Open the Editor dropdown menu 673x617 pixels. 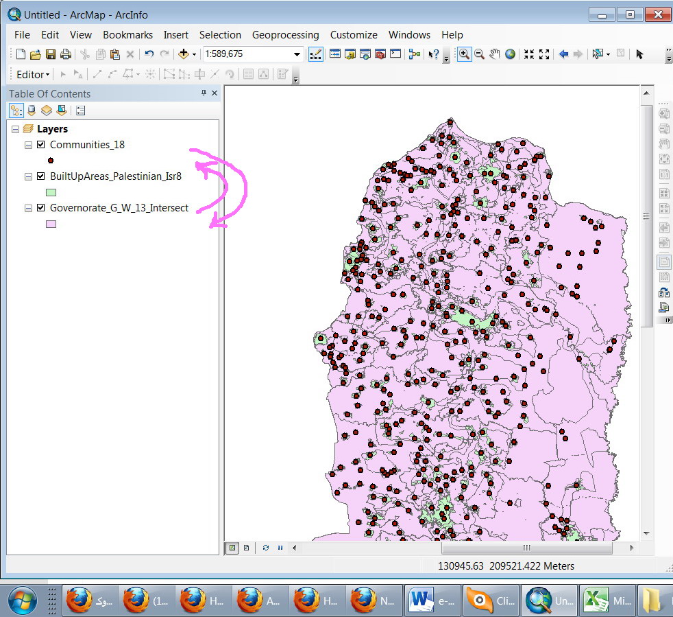click(33, 74)
